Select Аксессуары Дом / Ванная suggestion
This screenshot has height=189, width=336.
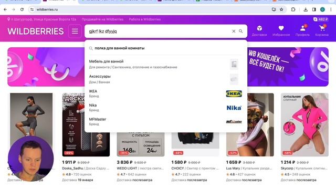coord(166,79)
